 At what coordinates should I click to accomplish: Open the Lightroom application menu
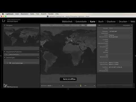point(9,14)
